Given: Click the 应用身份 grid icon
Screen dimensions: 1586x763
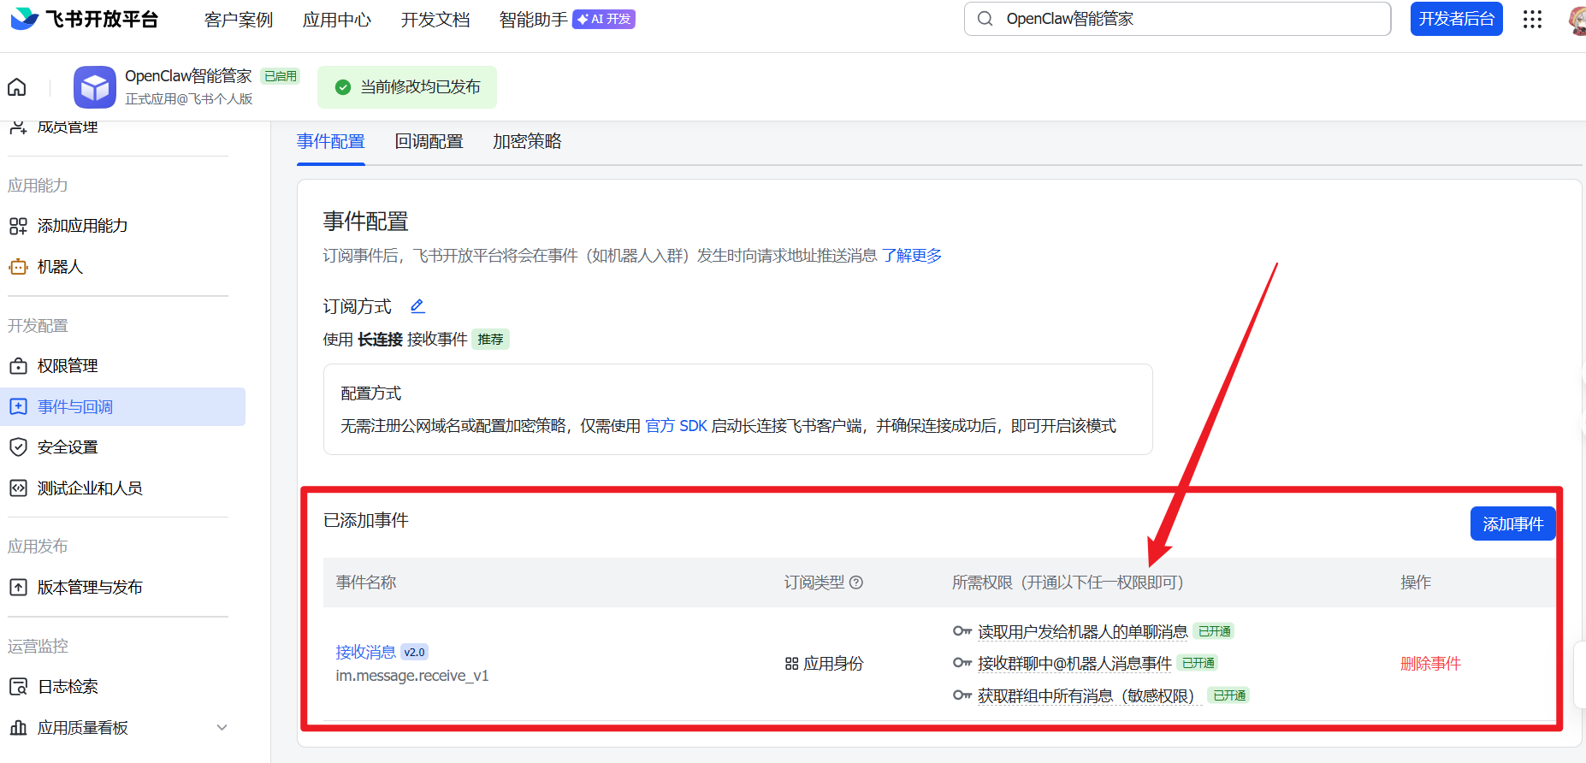Looking at the screenshot, I should point(791,664).
